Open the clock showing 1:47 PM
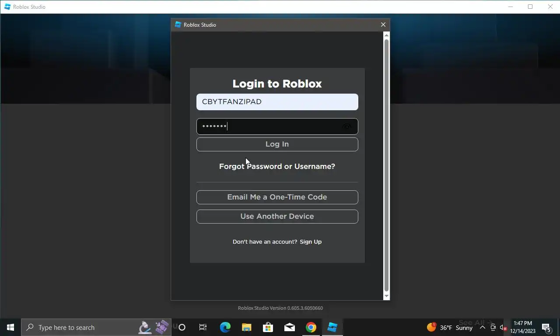 (523, 327)
